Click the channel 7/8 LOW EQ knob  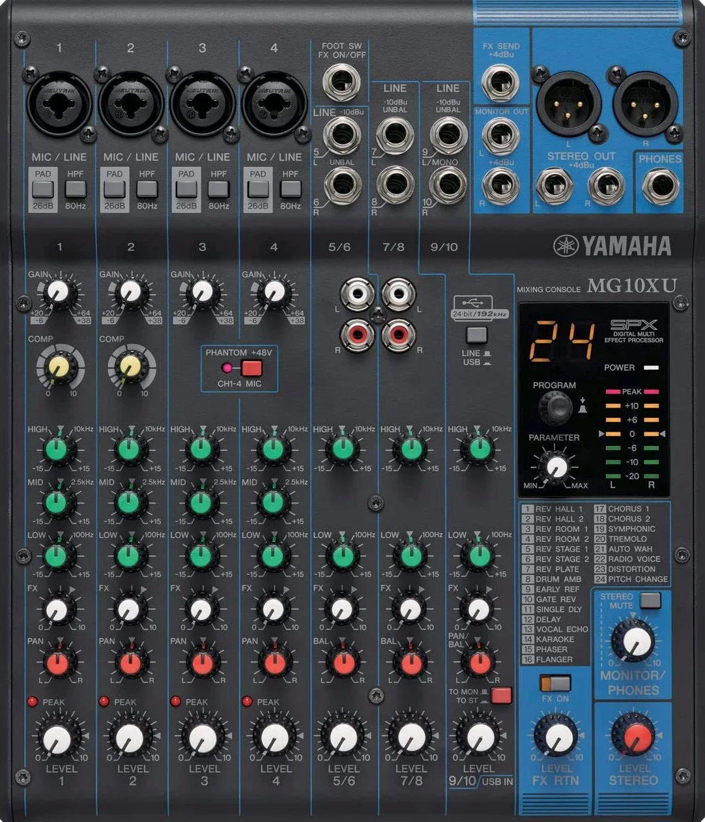coord(411,555)
